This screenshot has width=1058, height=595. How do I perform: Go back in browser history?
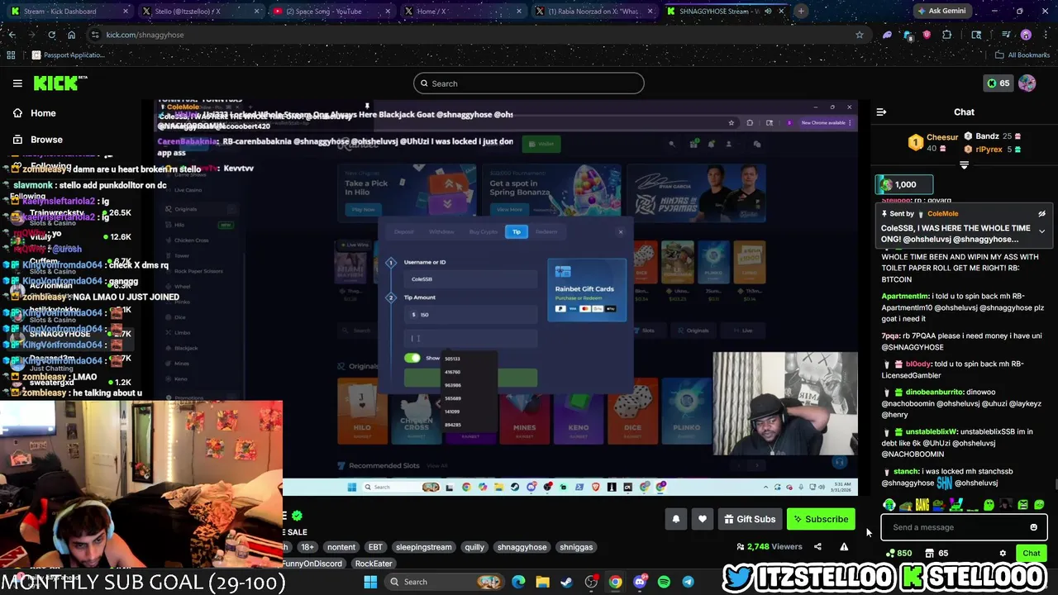click(12, 35)
